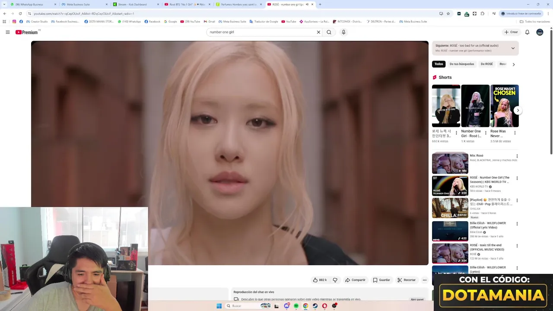The height and width of the screenshot is (311, 553).
Task: Close the ROSÉ - number one girl tab
Action: coord(312,4)
